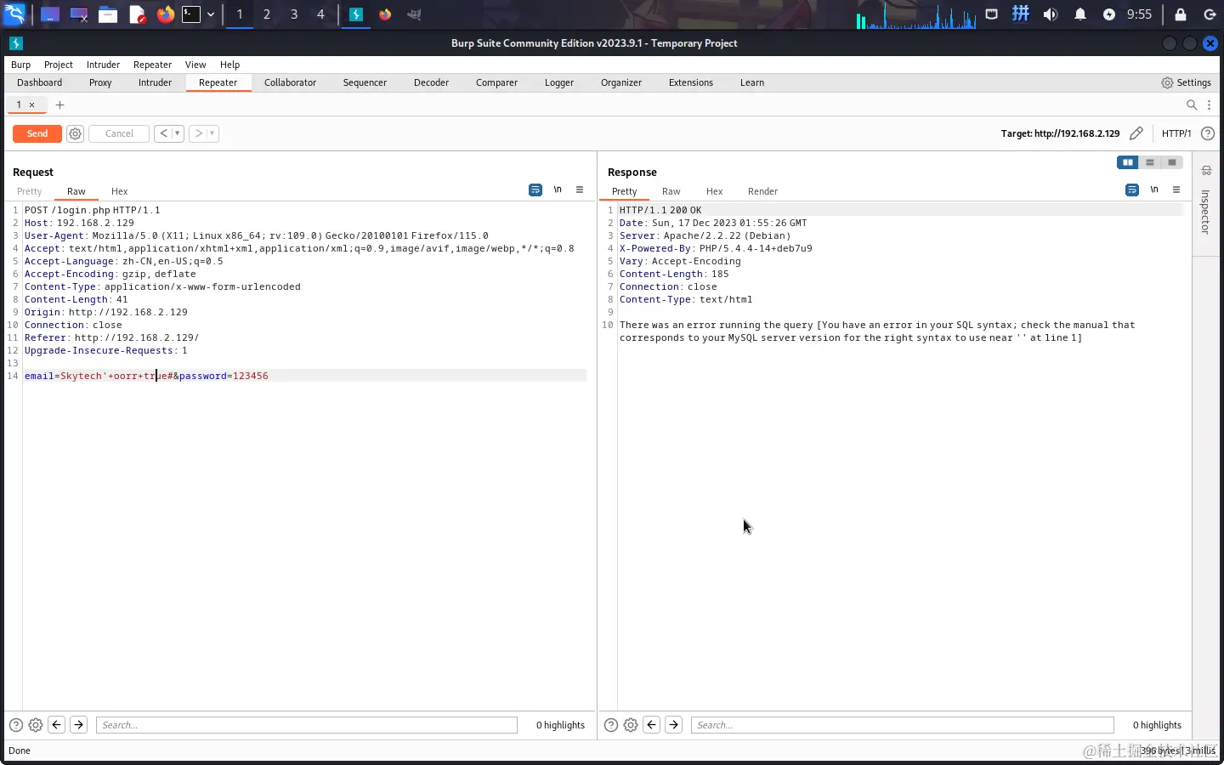
Task: Open the Sequencer tab
Action: click(x=365, y=82)
